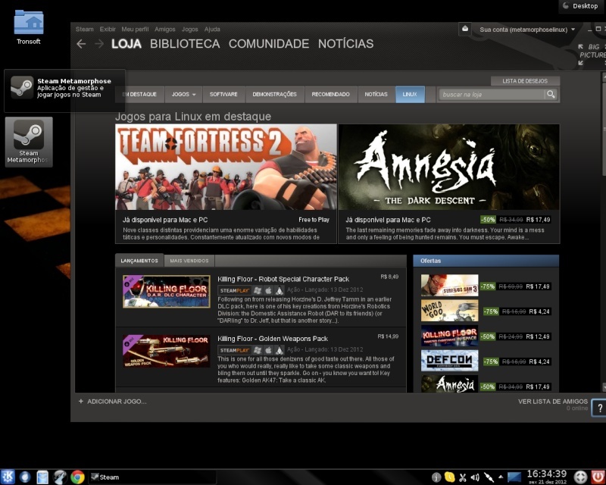606x485 pixels.
Task: Click the Free to Play label under Team Fortress 2
Action: coord(314,220)
